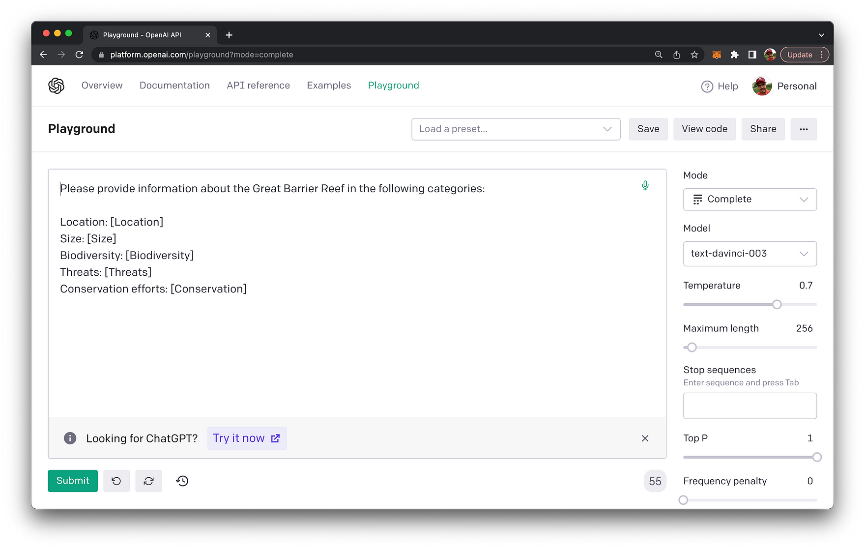Click the browser address bar URL

pos(202,55)
